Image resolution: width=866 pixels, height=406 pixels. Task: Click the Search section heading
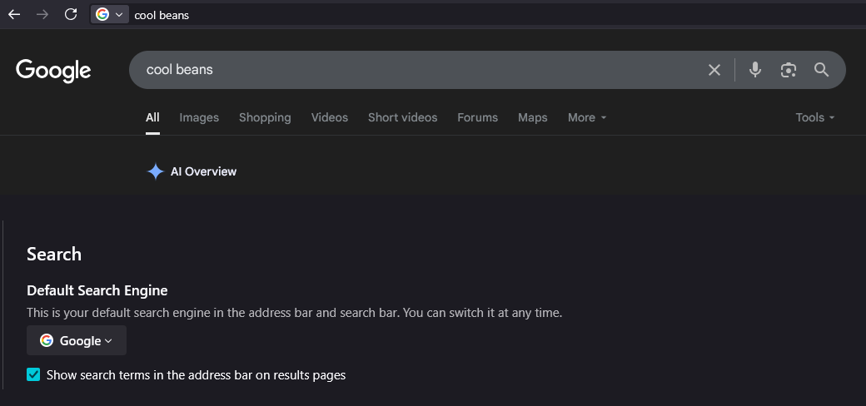[54, 255]
